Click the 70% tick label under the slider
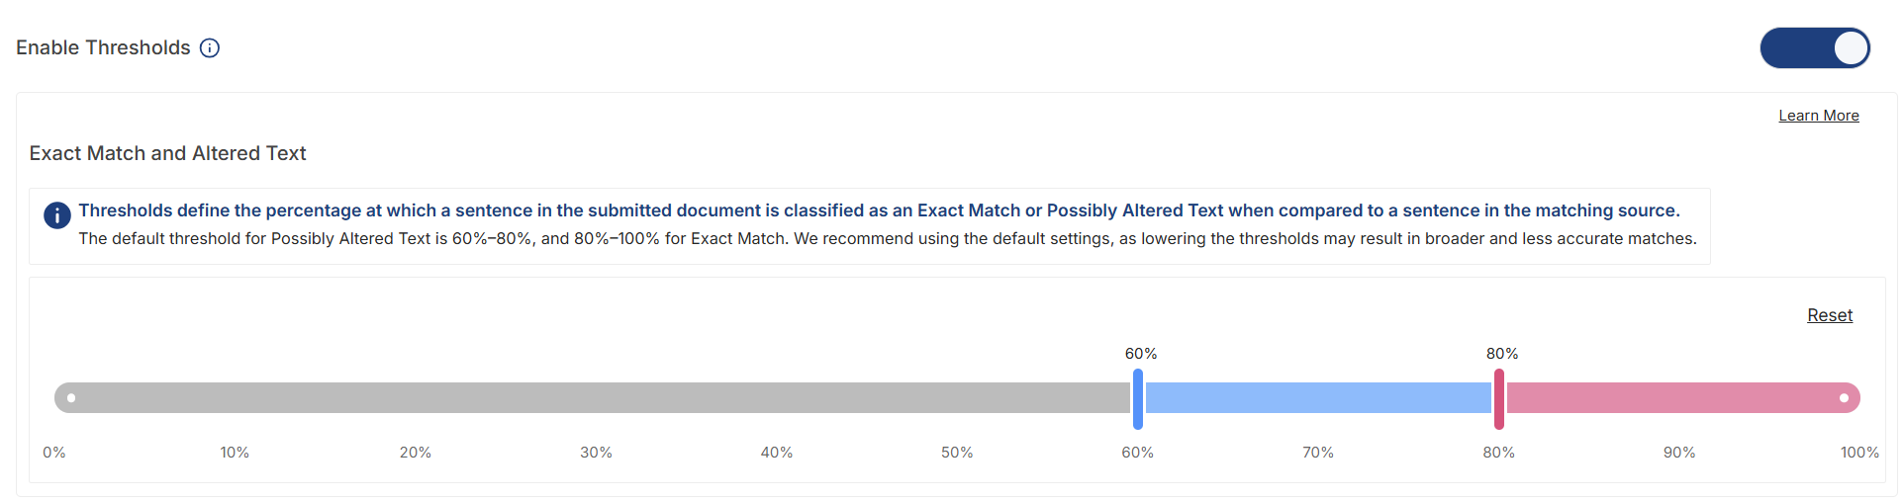The height and width of the screenshot is (501, 1903). click(1318, 453)
